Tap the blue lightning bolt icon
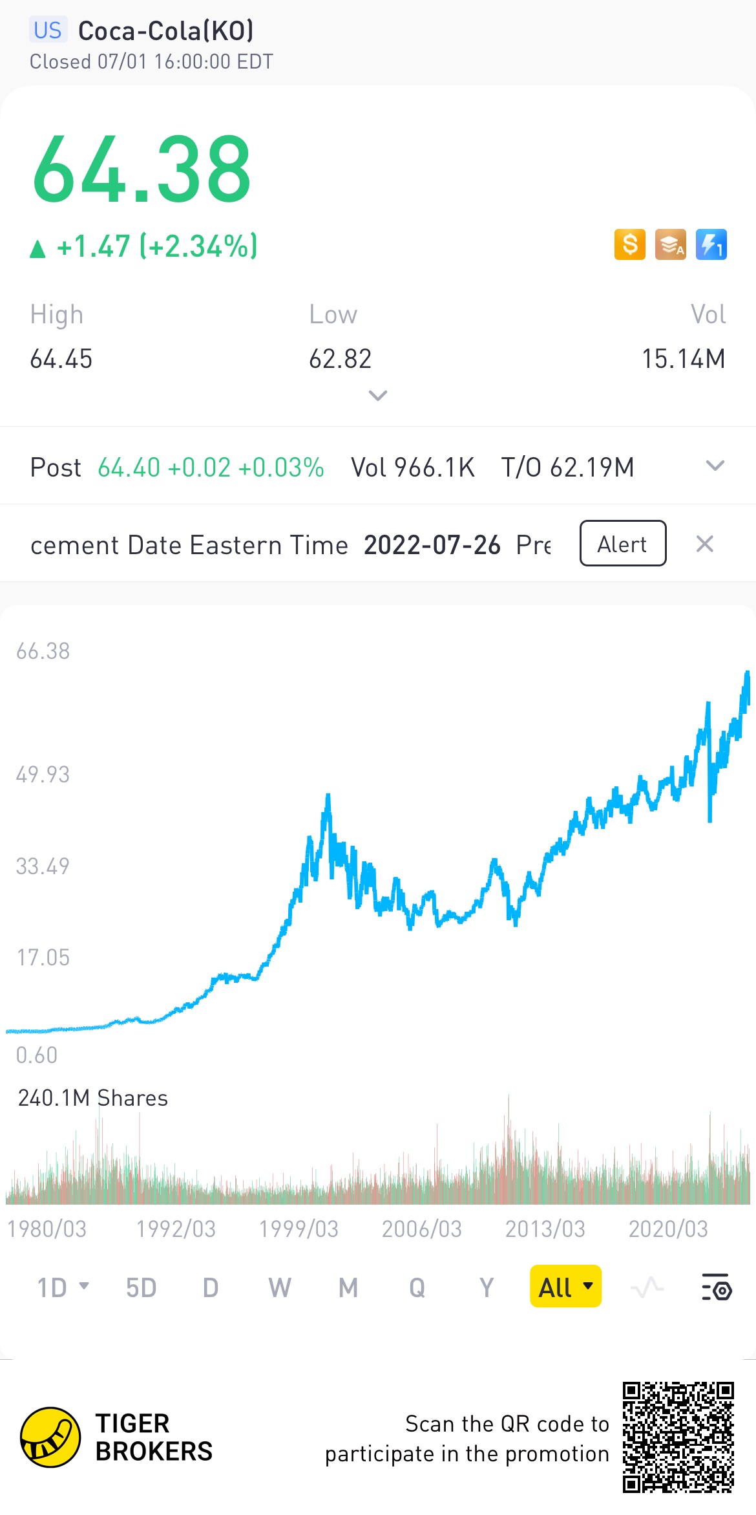The width and height of the screenshot is (756, 1515). pyautogui.click(x=711, y=245)
